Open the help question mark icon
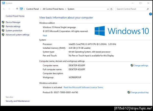Image resolution: width=153 pixels, height=111 pixels. tap(150, 14)
